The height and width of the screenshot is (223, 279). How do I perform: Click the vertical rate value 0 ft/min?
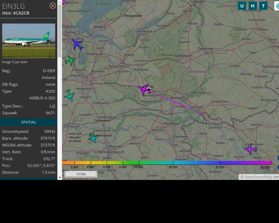(x=48, y=152)
